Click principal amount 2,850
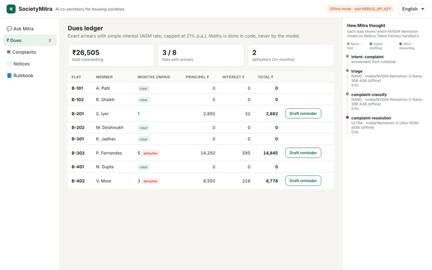 209,114
